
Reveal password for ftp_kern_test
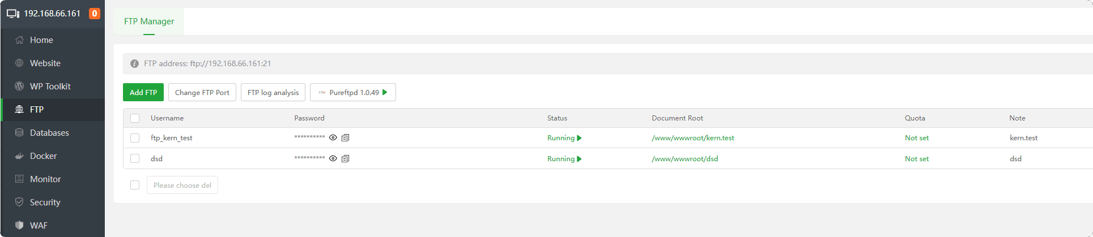coord(333,138)
